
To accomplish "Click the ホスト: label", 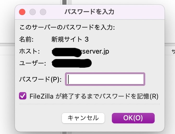I will tap(29, 51).
